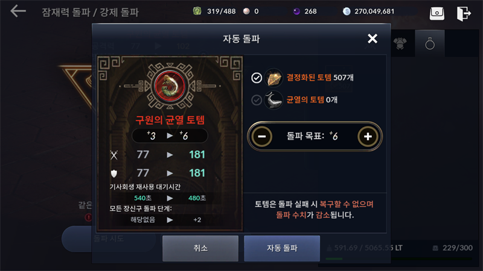Click the rift totem material icon
Viewport: 483px width, 271px height.
pyautogui.click(x=273, y=100)
